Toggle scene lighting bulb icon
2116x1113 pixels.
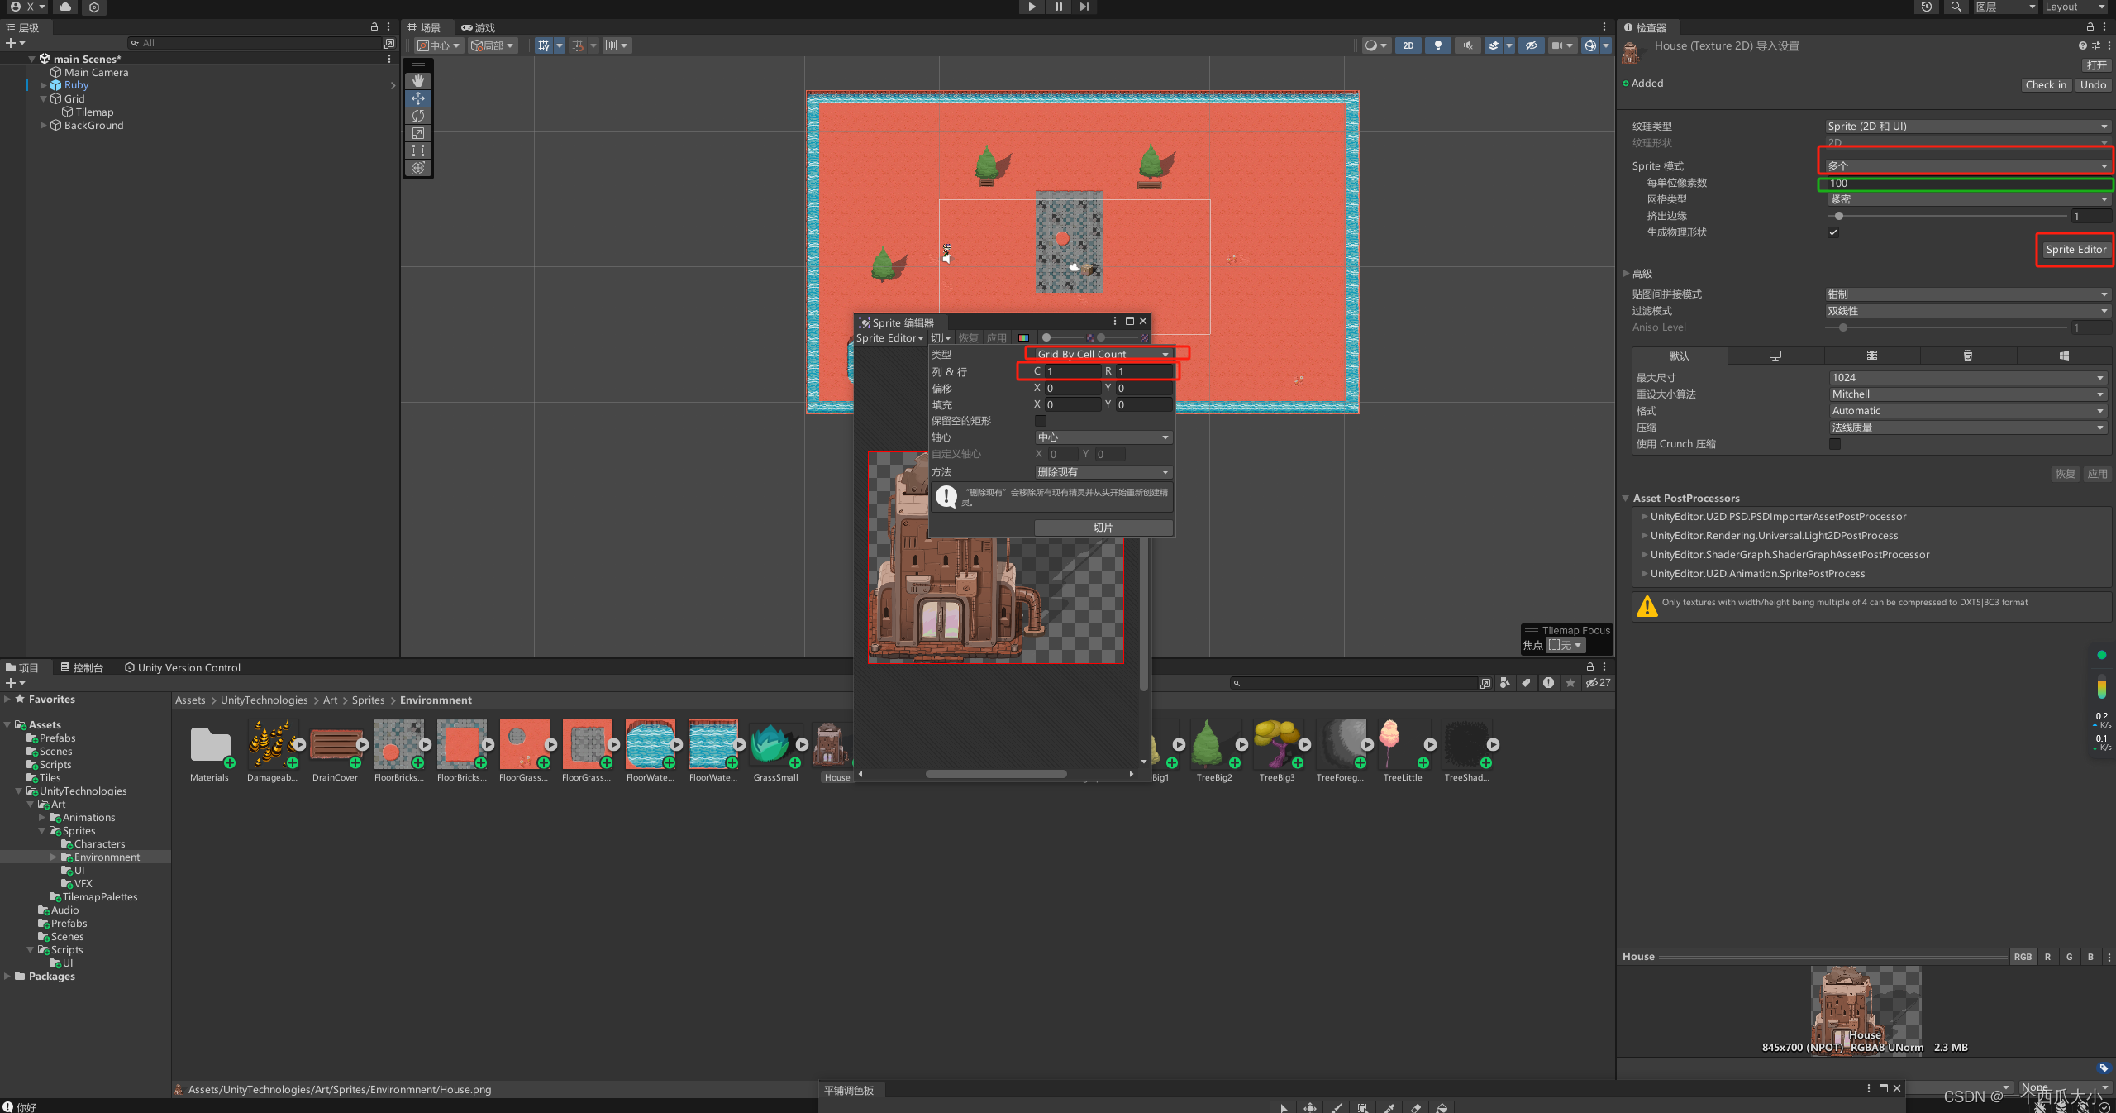coord(1438,45)
